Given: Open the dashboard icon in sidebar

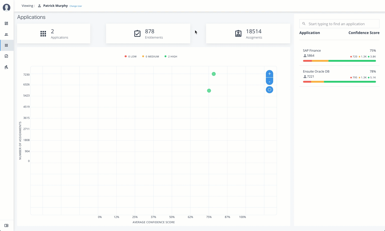Looking at the screenshot, I should (x=6, y=23).
